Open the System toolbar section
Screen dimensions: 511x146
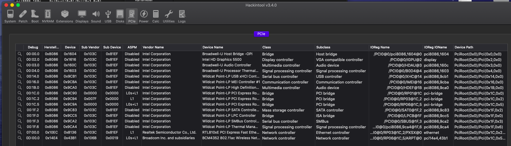tap(10, 16)
